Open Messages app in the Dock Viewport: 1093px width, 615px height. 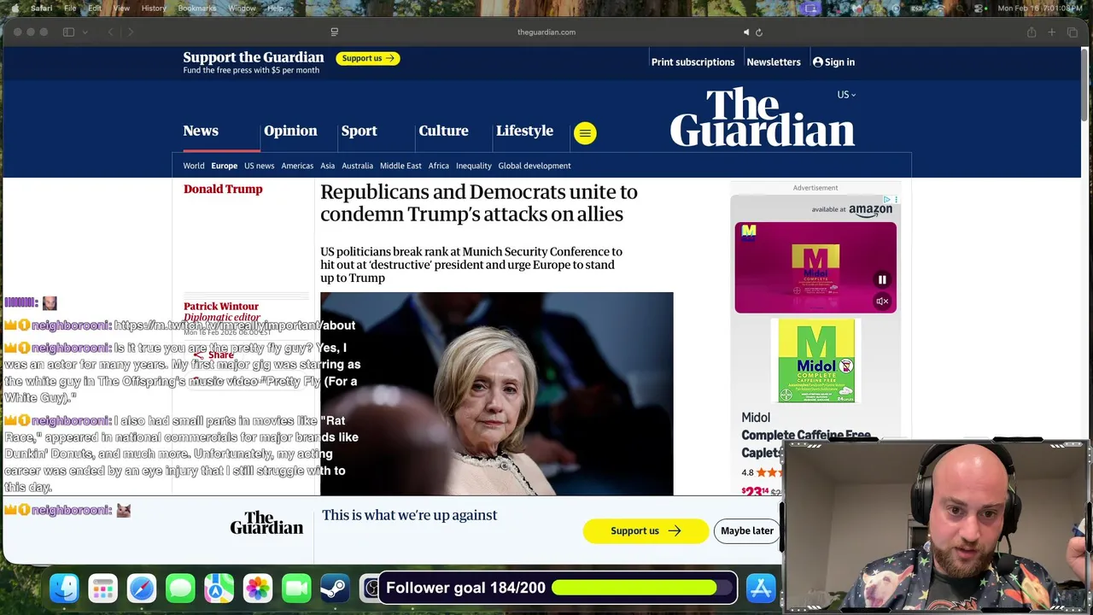tap(180, 589)
